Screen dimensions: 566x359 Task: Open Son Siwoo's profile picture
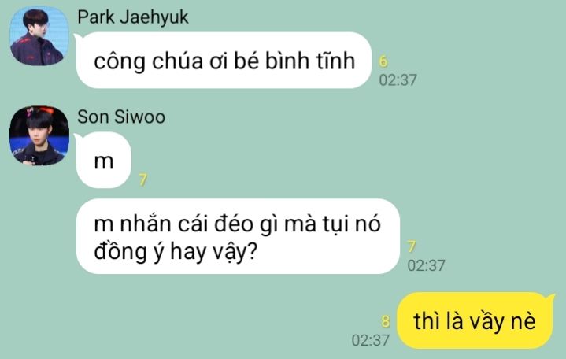point(39,135)
